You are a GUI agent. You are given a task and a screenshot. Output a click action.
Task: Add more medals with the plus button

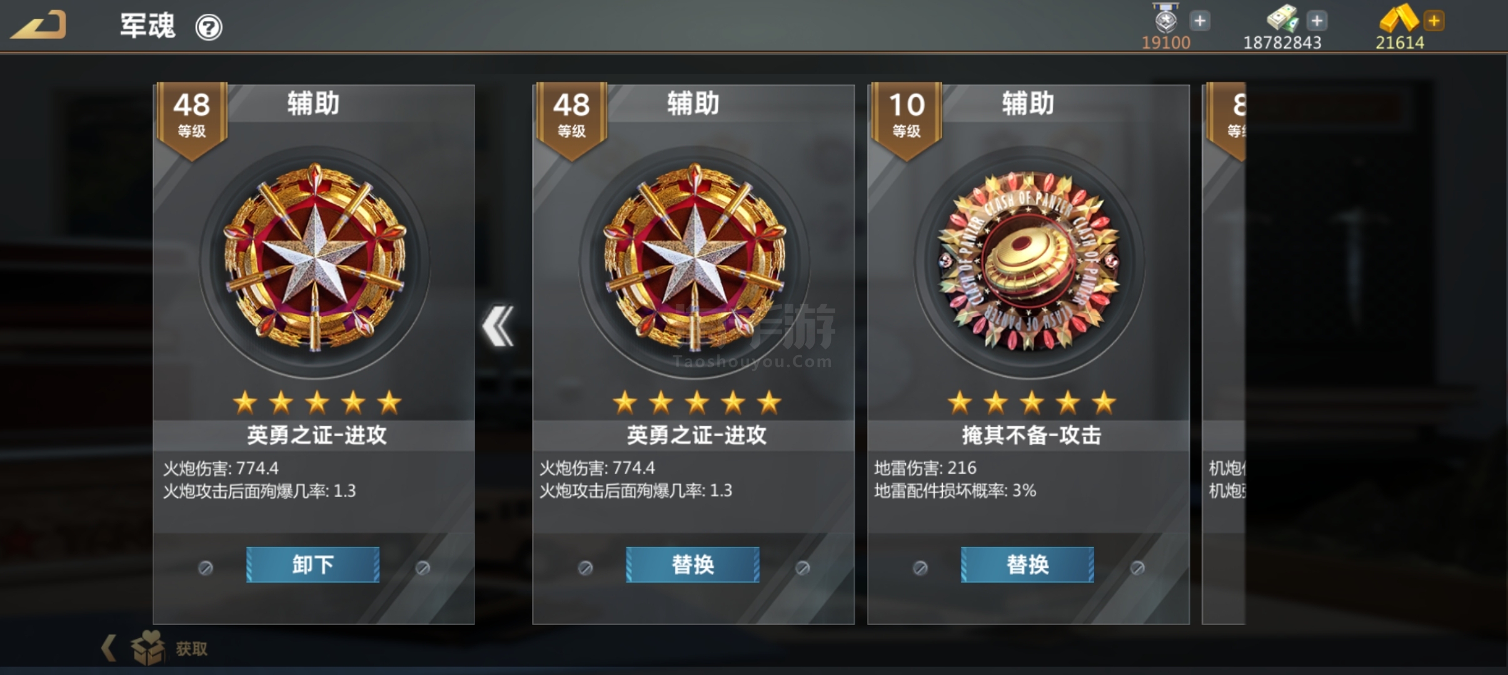(x=1200, y=21)
